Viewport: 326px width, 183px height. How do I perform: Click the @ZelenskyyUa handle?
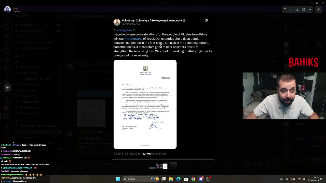[x=131, y=24]
